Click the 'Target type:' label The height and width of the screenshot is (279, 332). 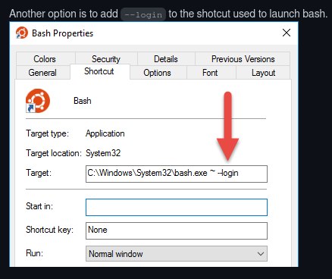tap(47, 133)
